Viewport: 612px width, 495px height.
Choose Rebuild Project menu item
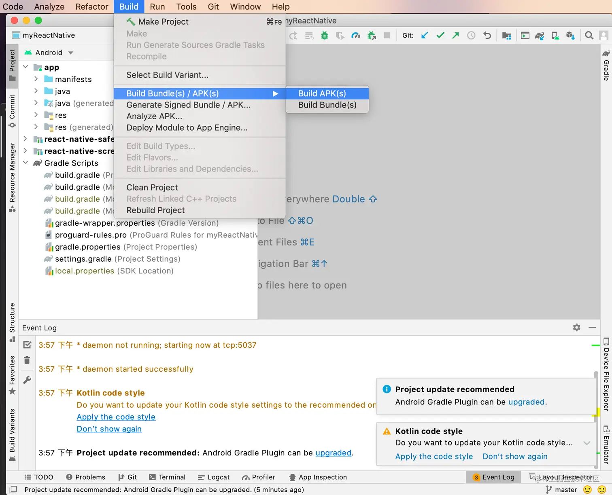click(x=200, y=210)
